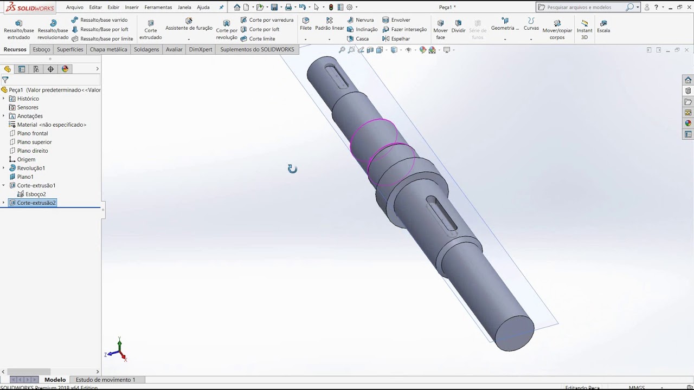The height and width of the screenshot is (390, 694).
Task: Switch to the Esboço tab
Action: pyautogui.click(x=41, y=49)
